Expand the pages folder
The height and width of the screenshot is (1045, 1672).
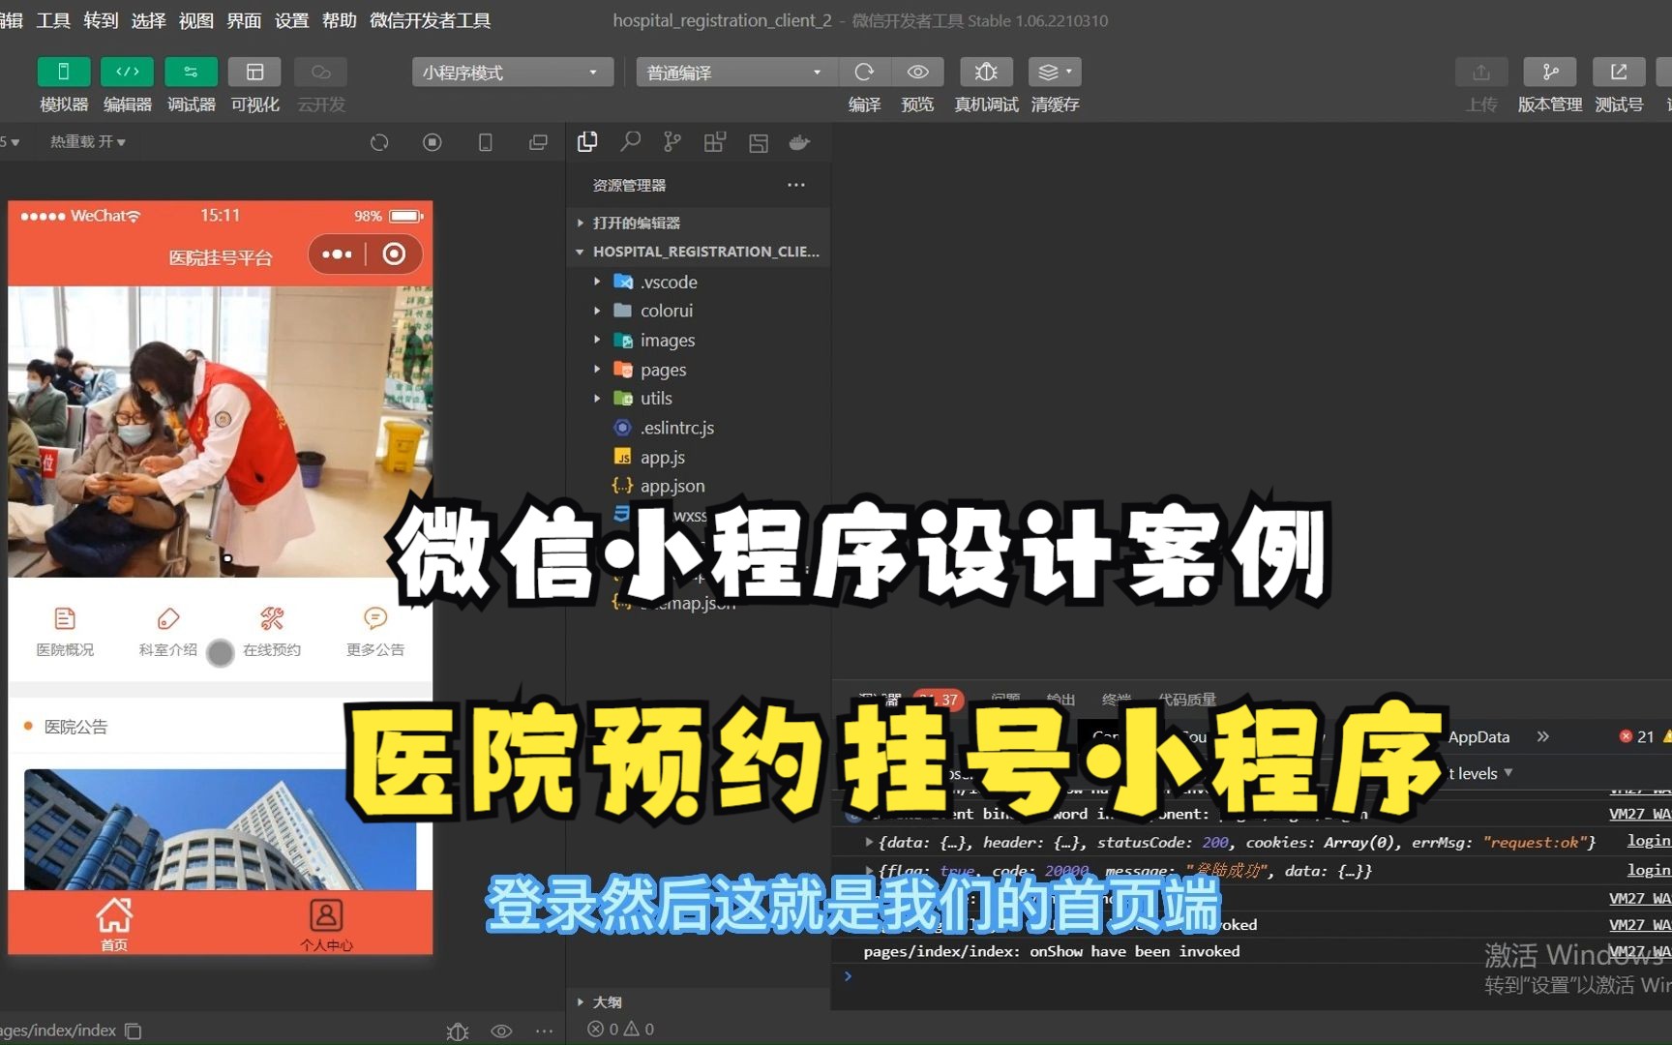coord(699,370)
